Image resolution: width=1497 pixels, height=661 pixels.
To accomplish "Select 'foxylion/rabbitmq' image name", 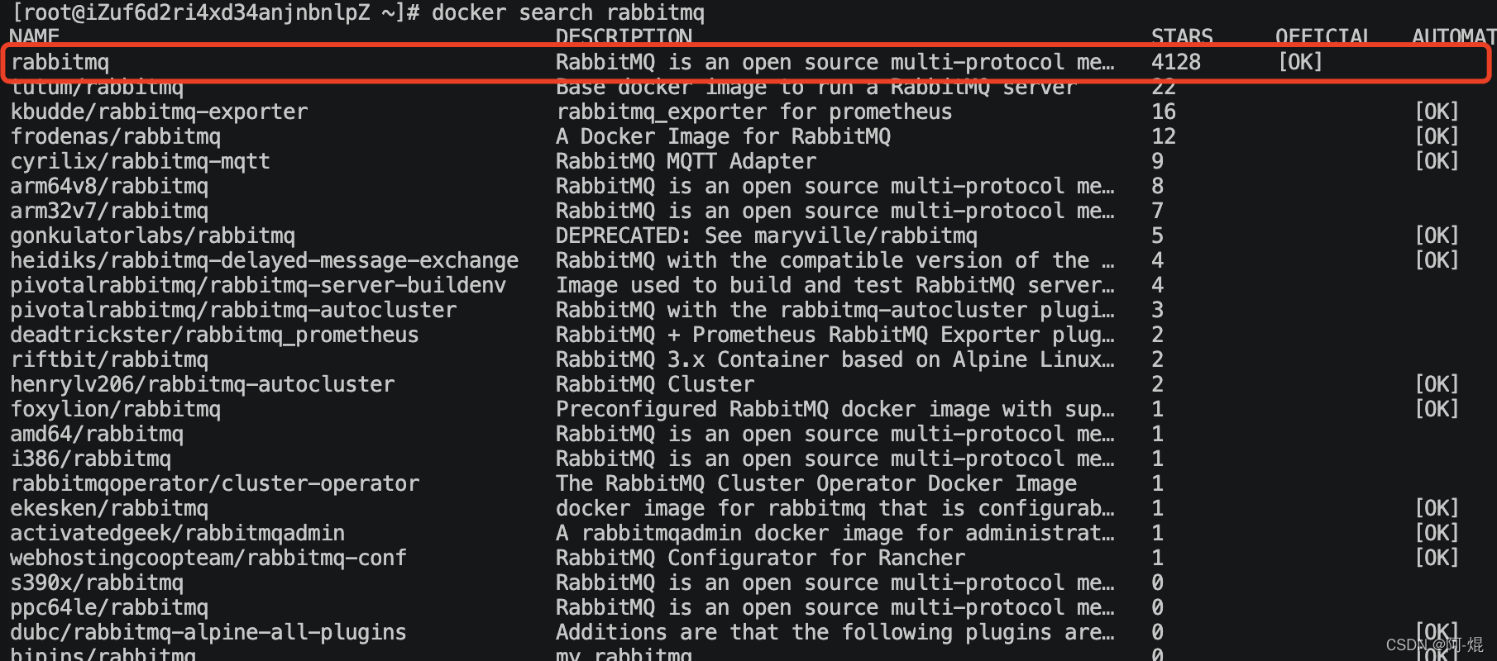I will [x=116, y=409].
